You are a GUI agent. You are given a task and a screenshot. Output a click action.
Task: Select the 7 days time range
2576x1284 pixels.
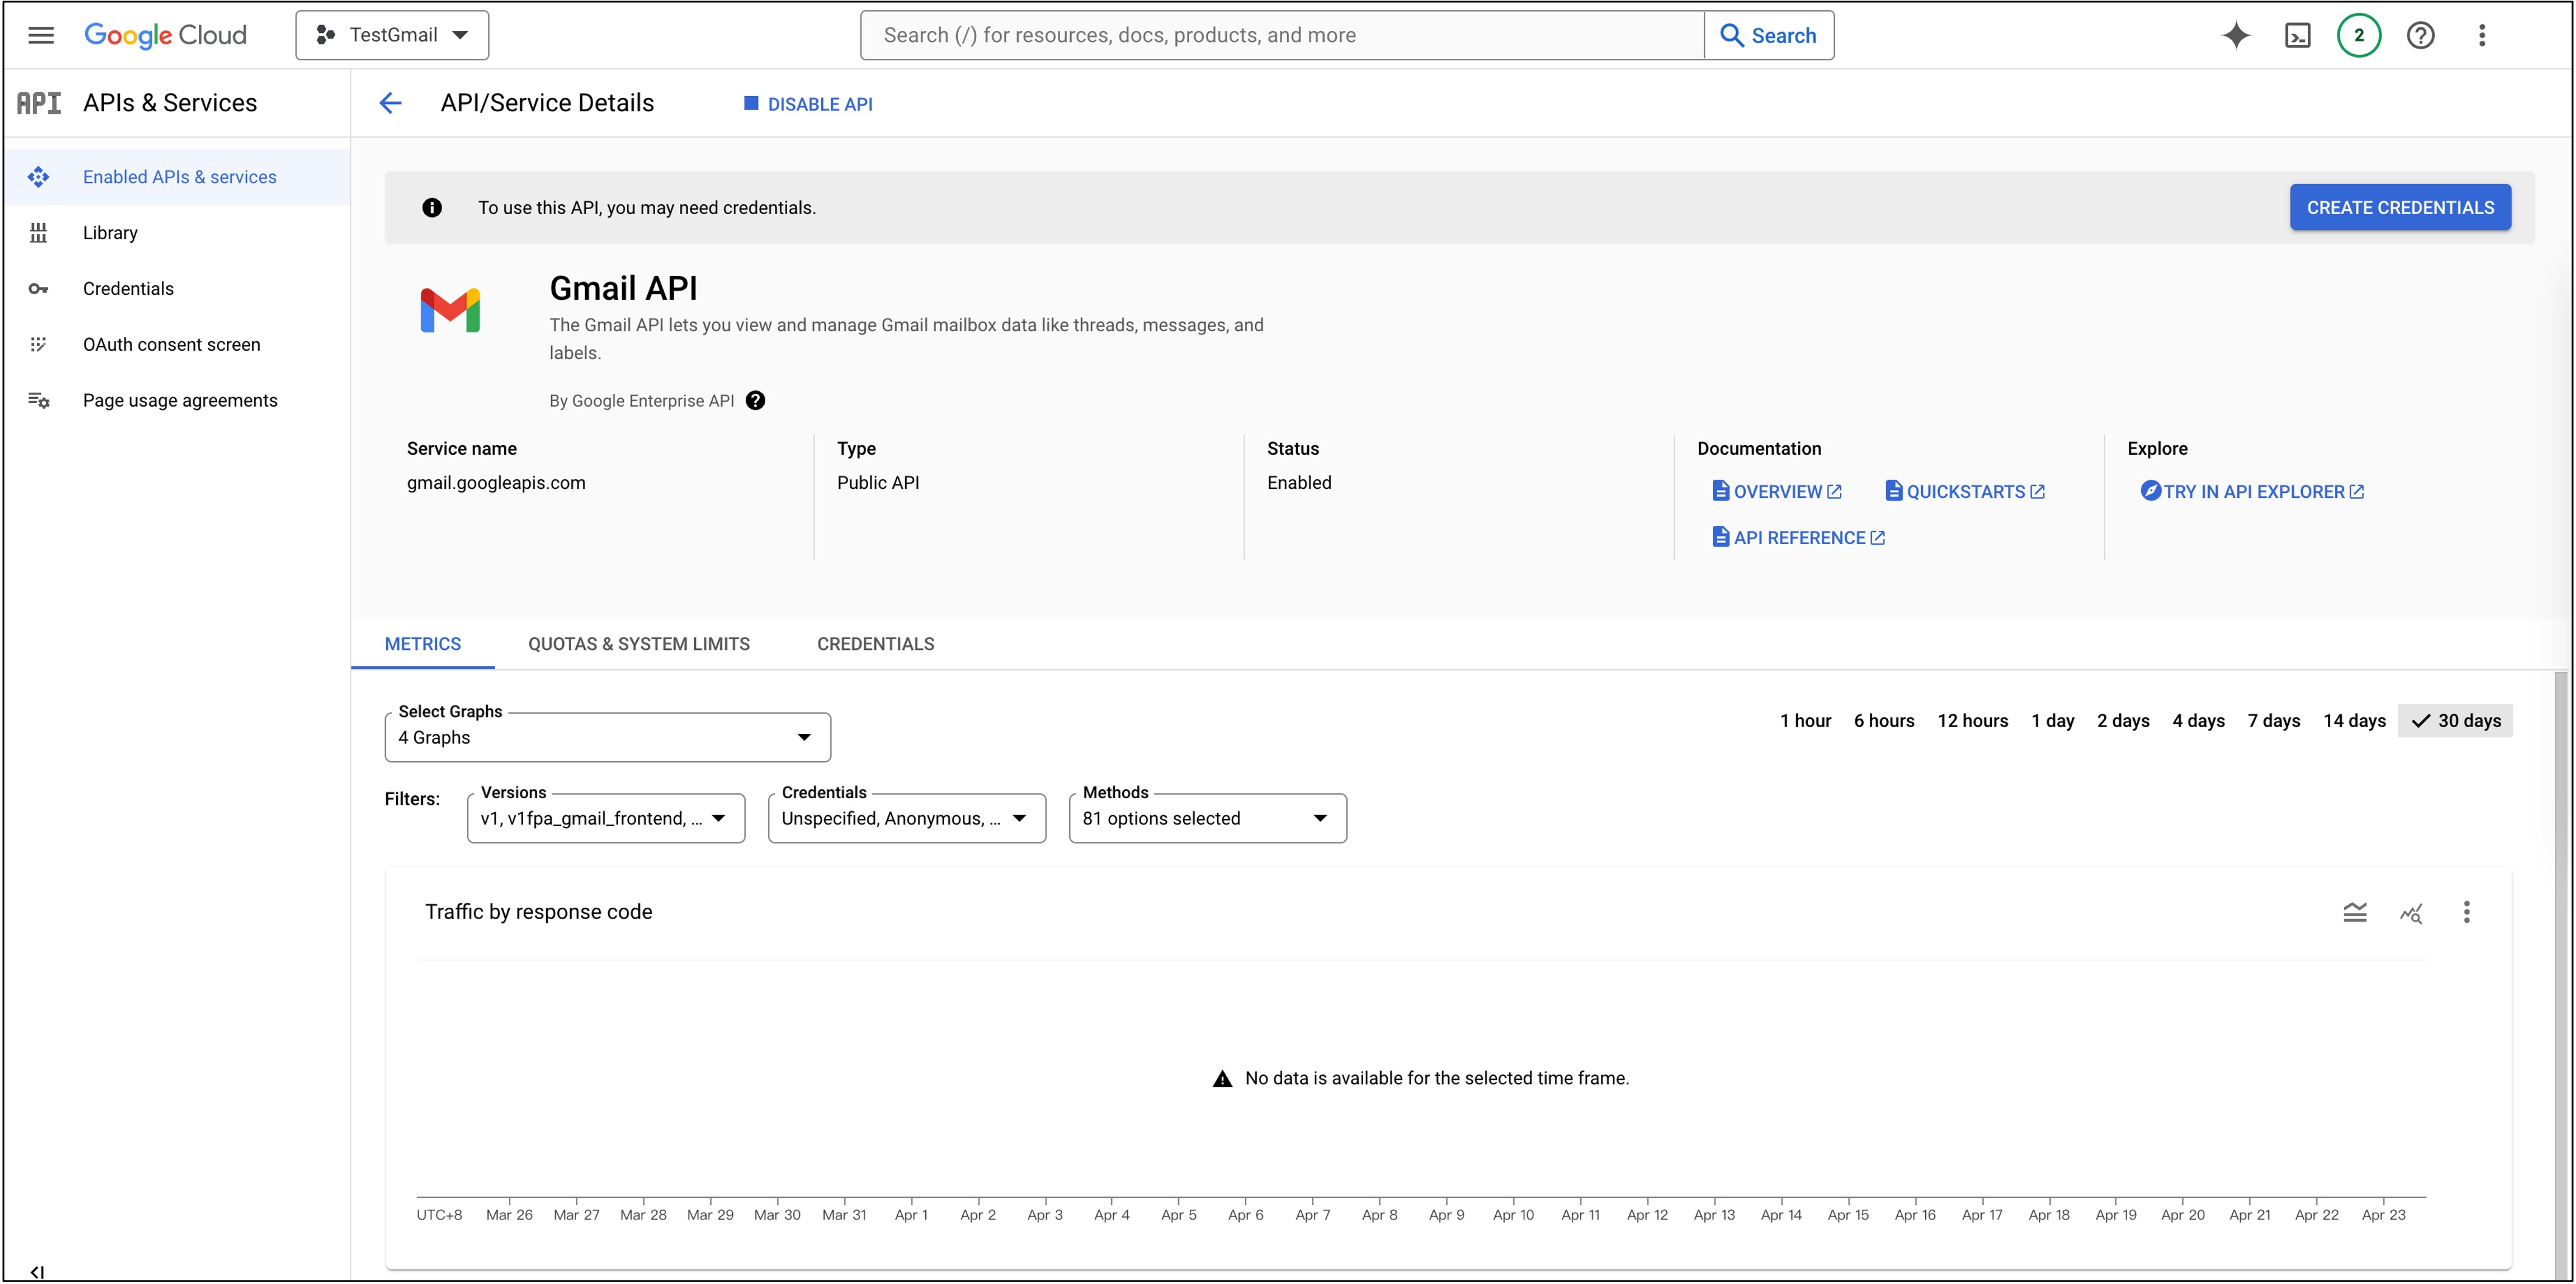click(2273, 720)
